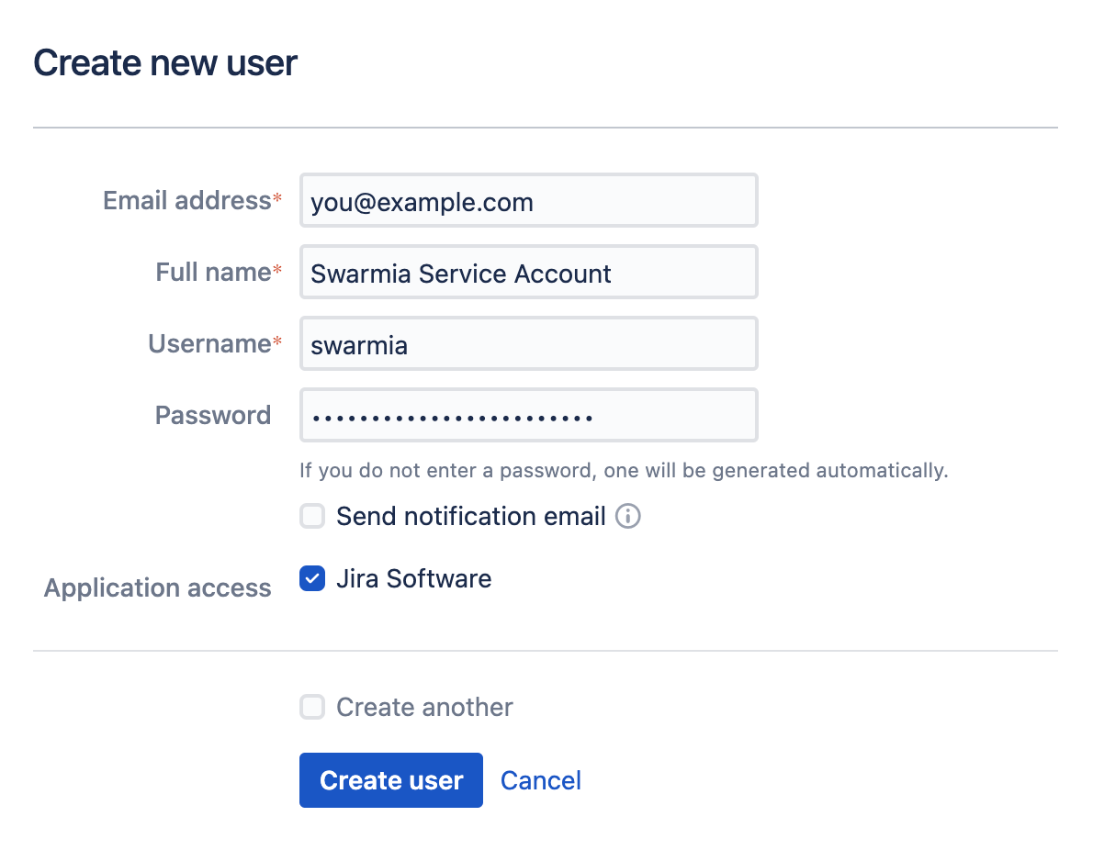Screen dimensions: 1093x850
Task: Click the automatic password generation hint text
Action: click(x=623, y=471)
